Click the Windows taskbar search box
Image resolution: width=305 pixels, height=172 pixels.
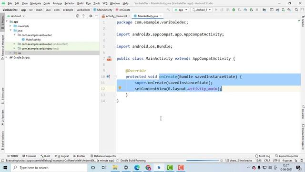pos(49,168)
